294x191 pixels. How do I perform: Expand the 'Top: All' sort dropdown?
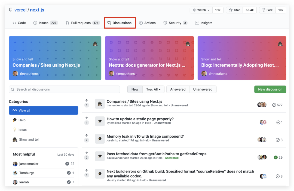click(x=153, y=89)
